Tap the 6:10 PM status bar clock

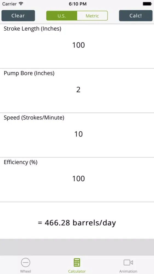click(x=78, y=4)
